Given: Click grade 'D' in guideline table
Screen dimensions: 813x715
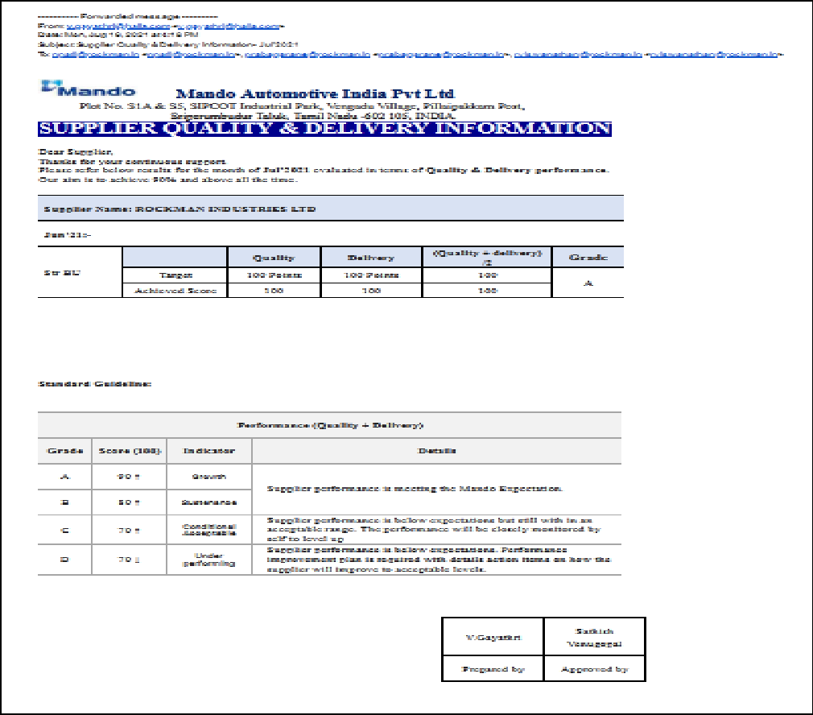Looking at the screenshot, I should 65,560.
